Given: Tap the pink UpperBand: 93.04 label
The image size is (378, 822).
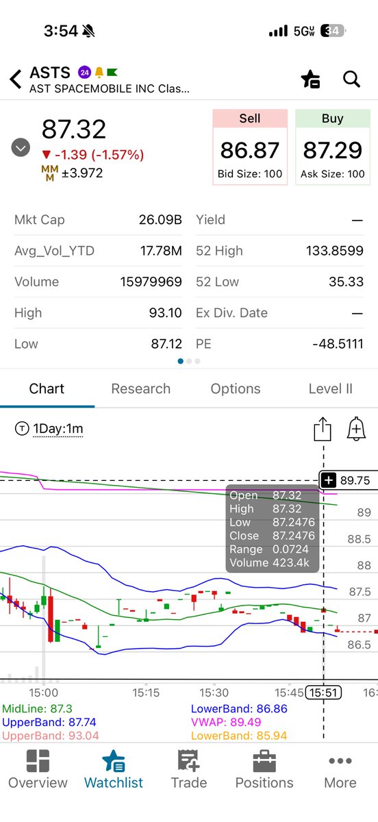Looking at the screenshot, I should pos(50,736).
